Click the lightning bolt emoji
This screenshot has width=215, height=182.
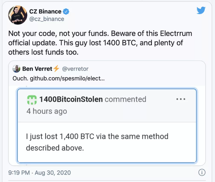pyautogui.click(x=56, y=69)
